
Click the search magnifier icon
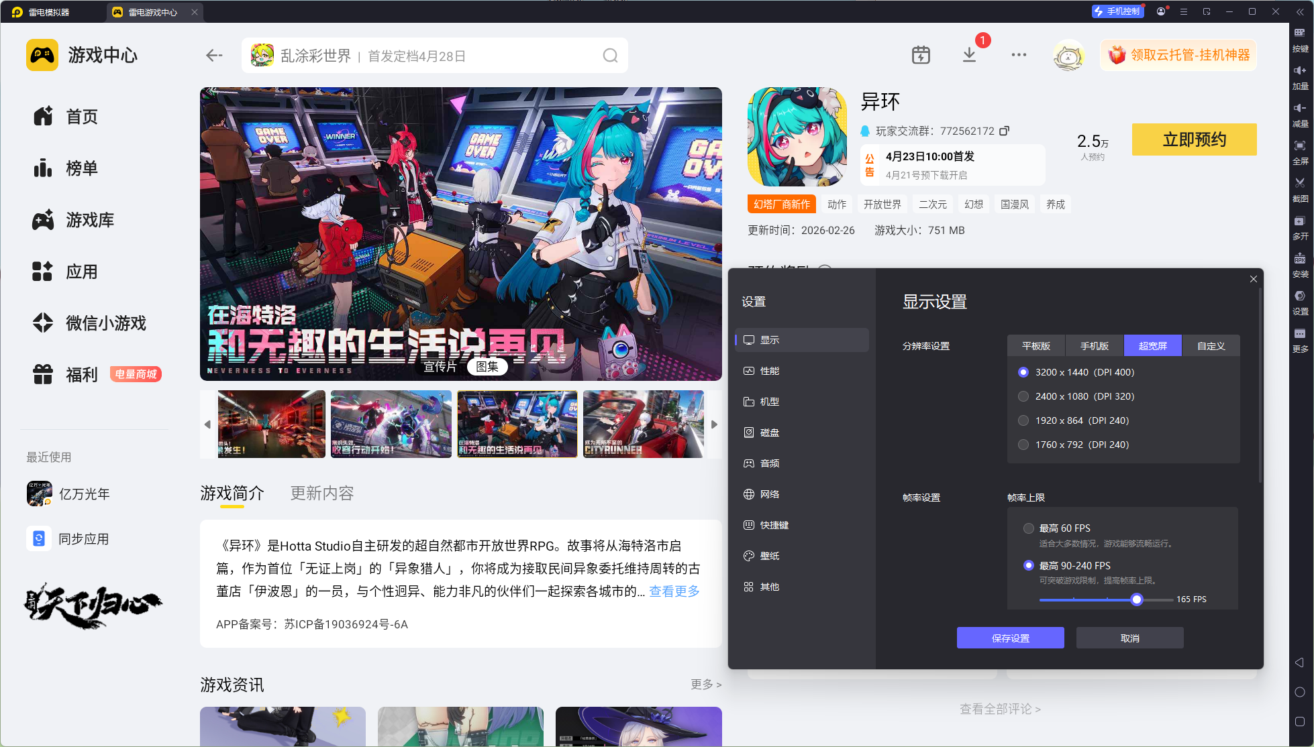[610, 56]
